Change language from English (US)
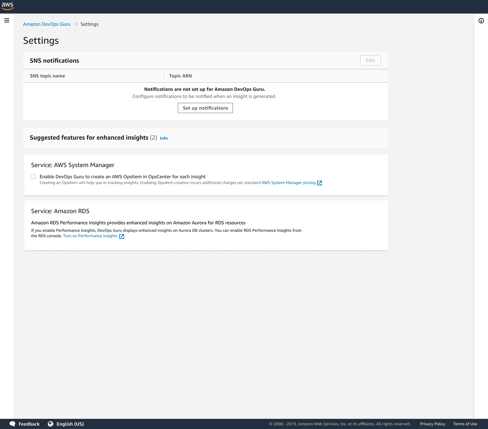488x429 pixels. (x=70, y=424)
